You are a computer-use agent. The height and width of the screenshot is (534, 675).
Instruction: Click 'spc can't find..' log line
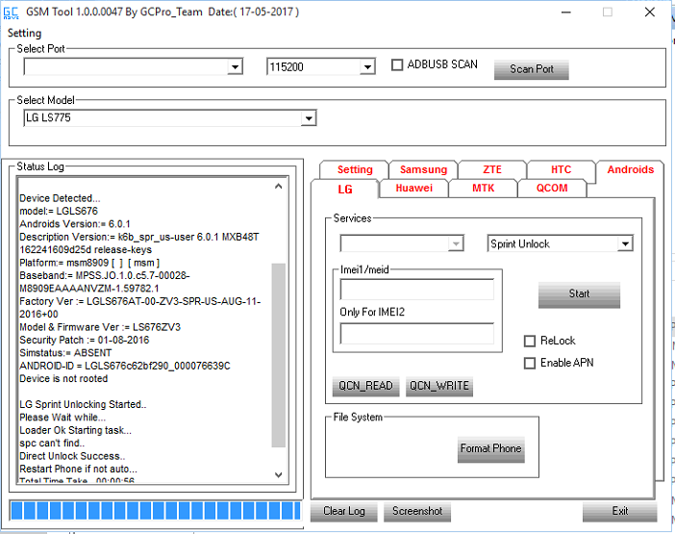click(52, 444)
